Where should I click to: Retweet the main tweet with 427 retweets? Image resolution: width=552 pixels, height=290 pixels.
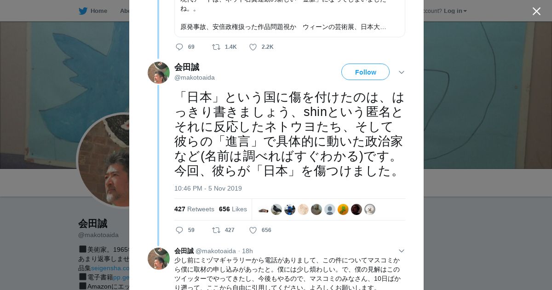(x=216, y=230)
